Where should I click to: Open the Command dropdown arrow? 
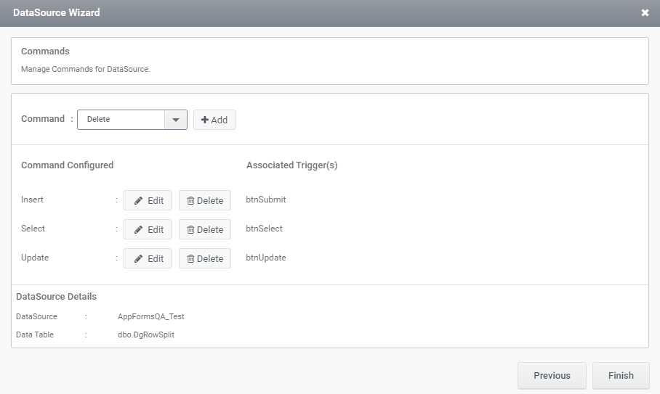pos(175,120)
